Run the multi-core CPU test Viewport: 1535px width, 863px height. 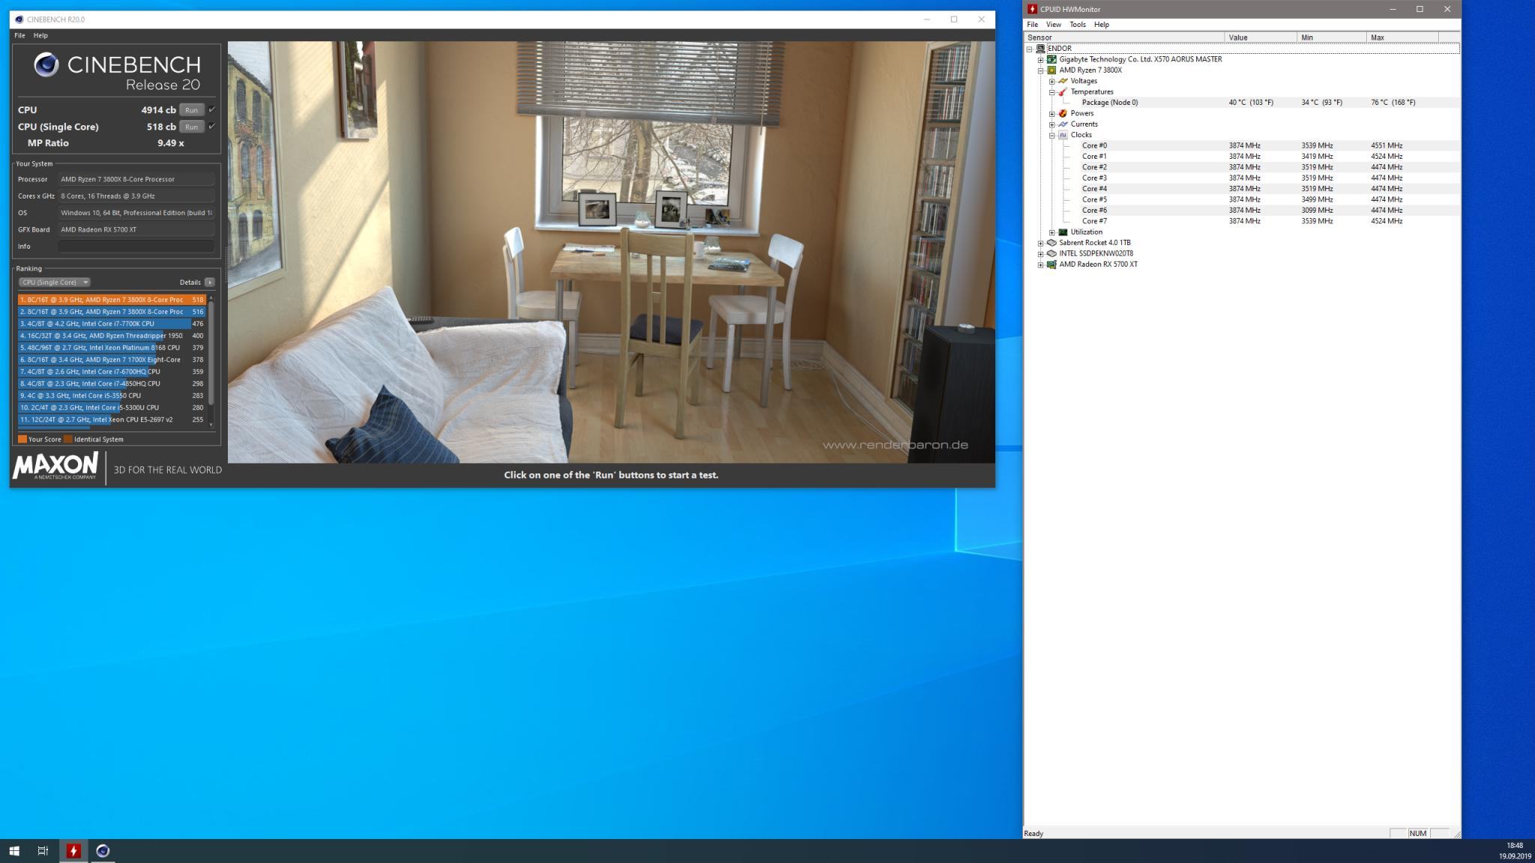coord(191,110)
